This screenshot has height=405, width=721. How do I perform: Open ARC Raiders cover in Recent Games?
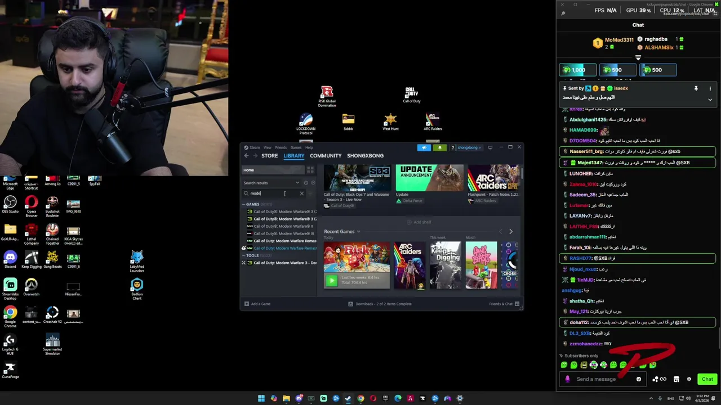pos(410,265)
